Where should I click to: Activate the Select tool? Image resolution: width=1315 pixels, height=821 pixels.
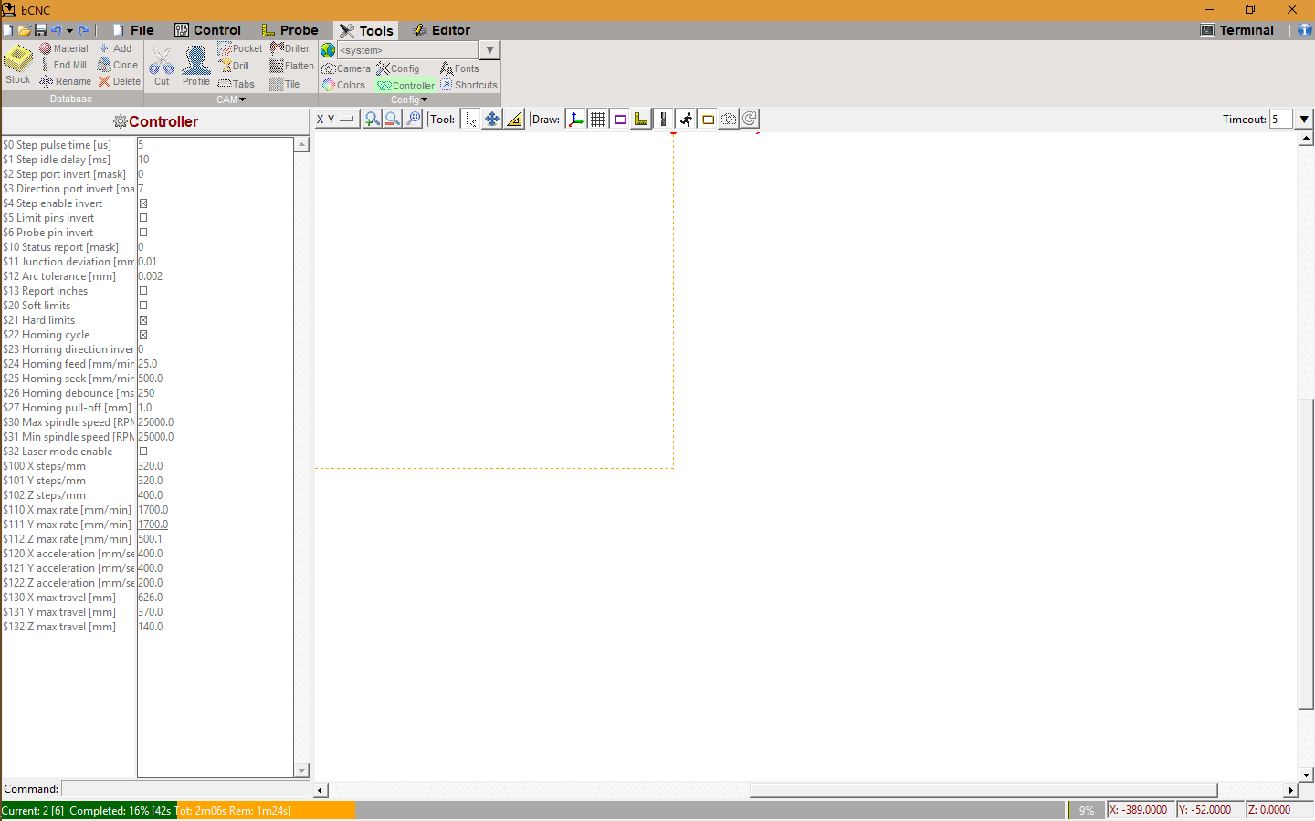pos(469,119)
